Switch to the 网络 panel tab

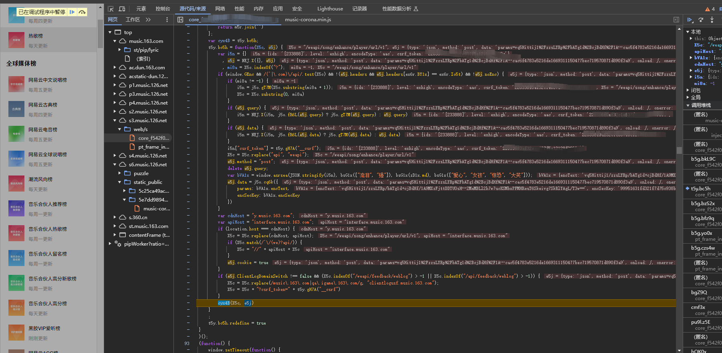point(220,9)
